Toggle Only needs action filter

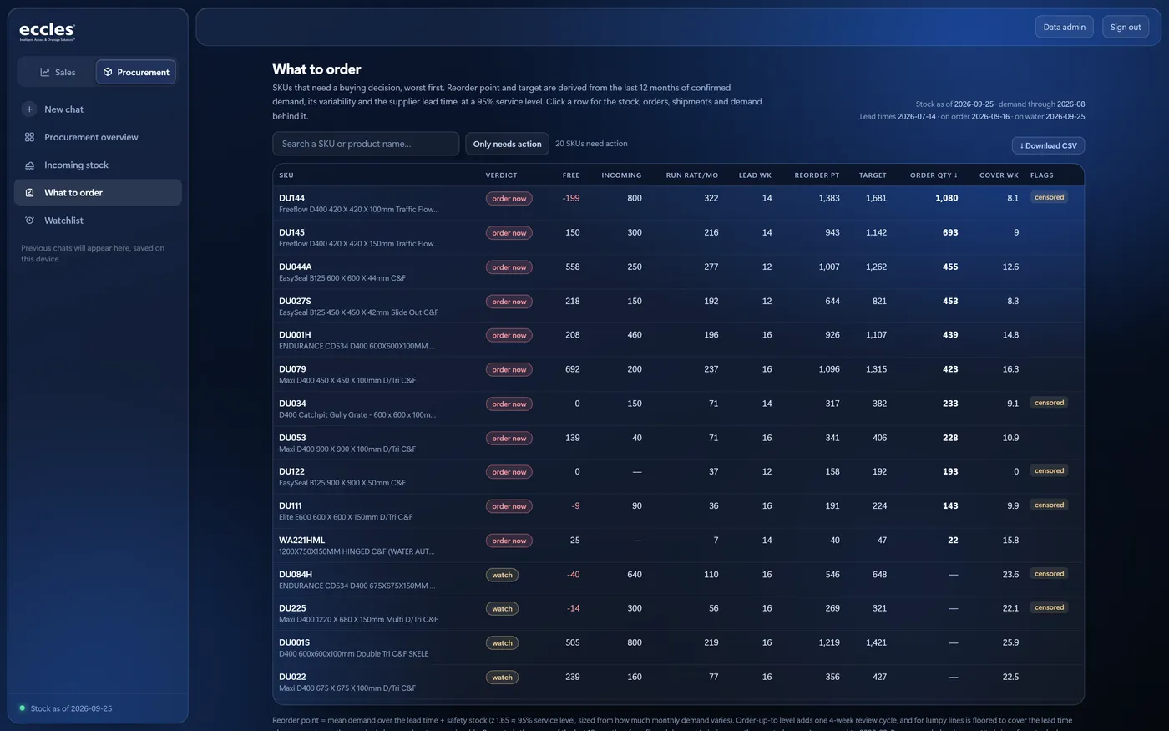click(x=507, y=144)
